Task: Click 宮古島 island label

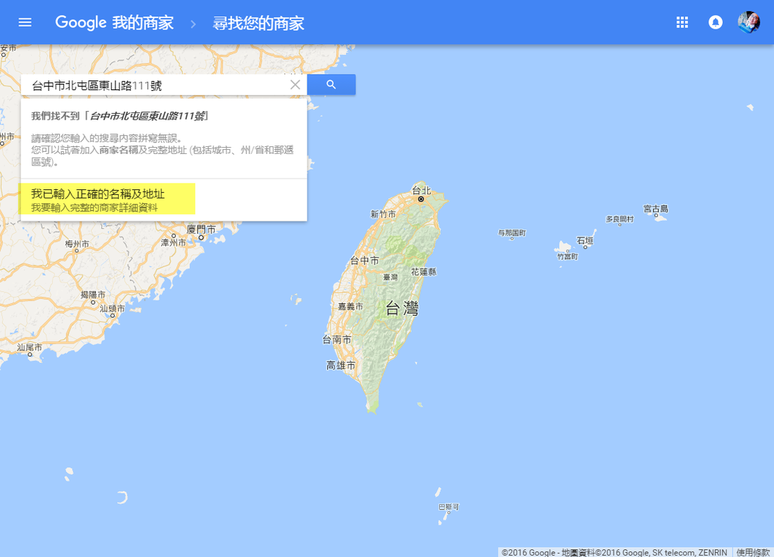Action: 656,209
